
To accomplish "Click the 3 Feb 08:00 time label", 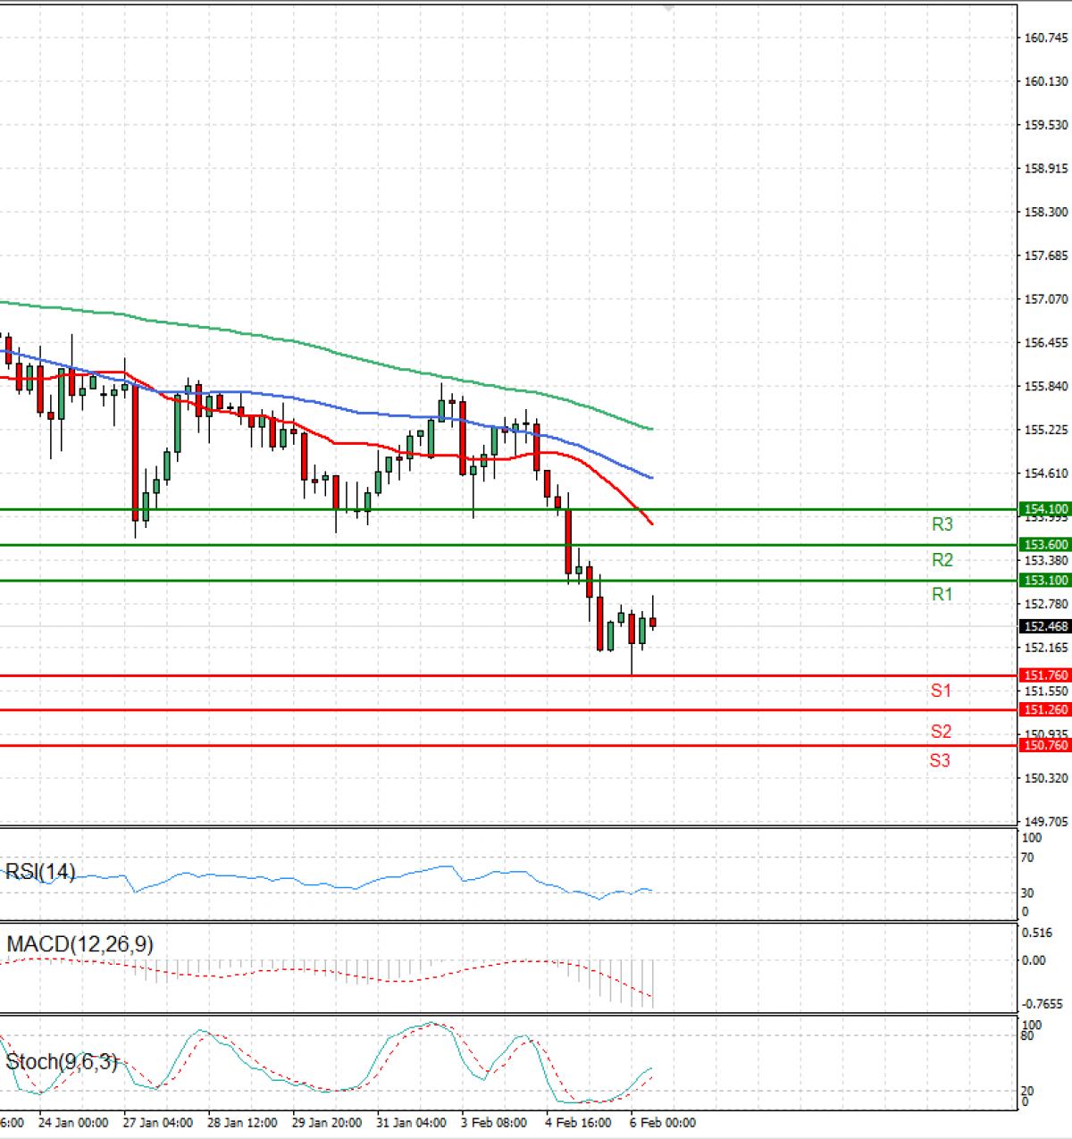I will 494,1123.
